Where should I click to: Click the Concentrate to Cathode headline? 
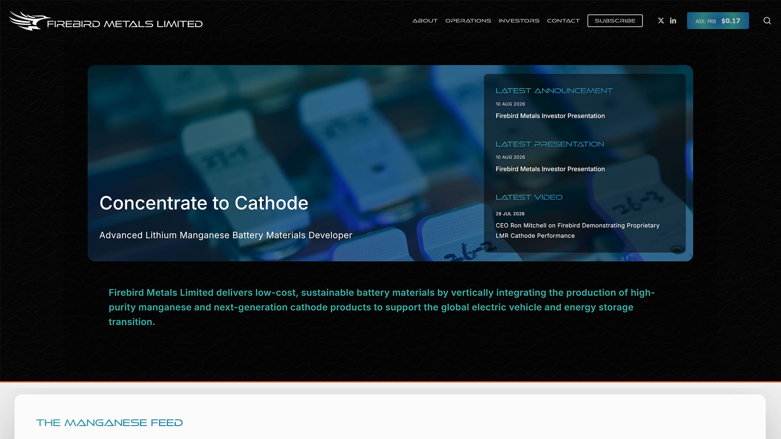pyautogui.click(x=204, y=203)
